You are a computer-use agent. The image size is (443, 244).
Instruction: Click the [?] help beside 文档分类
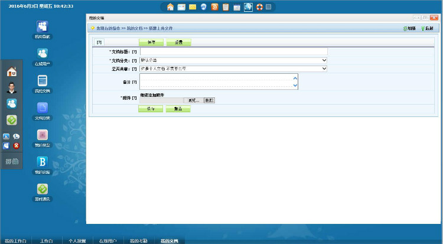(134, 60)
